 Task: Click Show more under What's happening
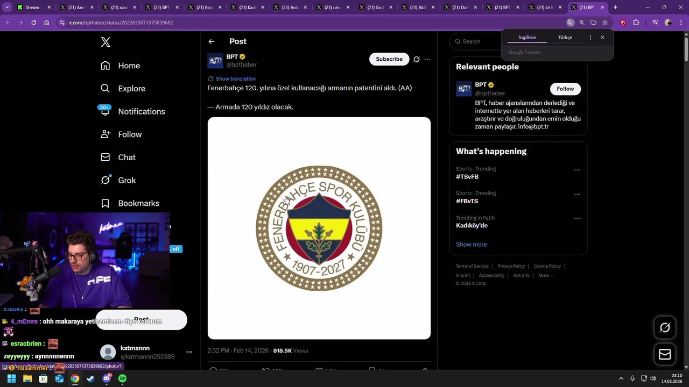[472, 245]
